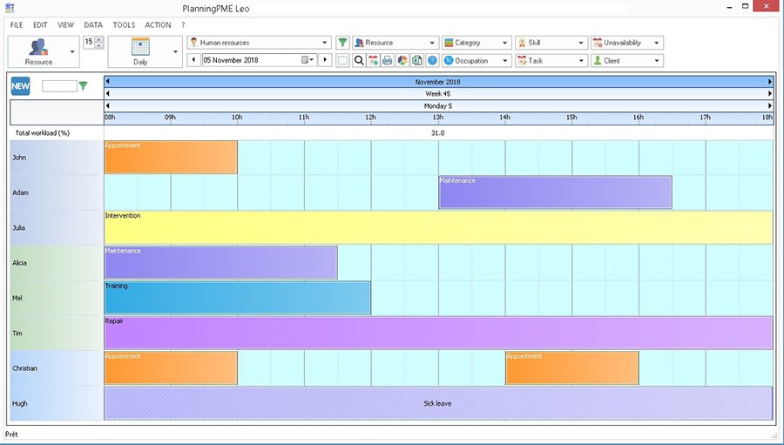This screenshot has width=784, height=445.
Task: Expand the Resource view mode arrow
Action: click(72, 51)
